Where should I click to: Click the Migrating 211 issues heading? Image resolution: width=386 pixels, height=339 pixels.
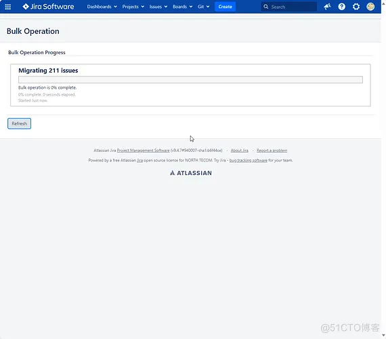[48, 71]
